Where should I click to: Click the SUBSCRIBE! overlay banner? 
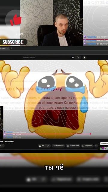[x=13, y=42]
